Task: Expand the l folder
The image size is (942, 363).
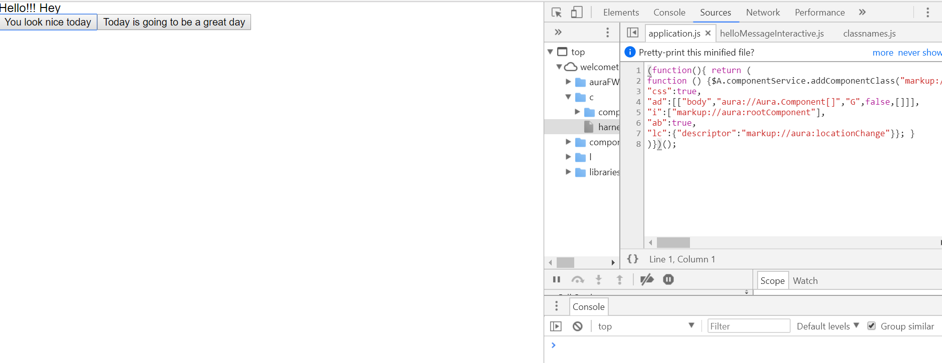Action: click(568, 157)
